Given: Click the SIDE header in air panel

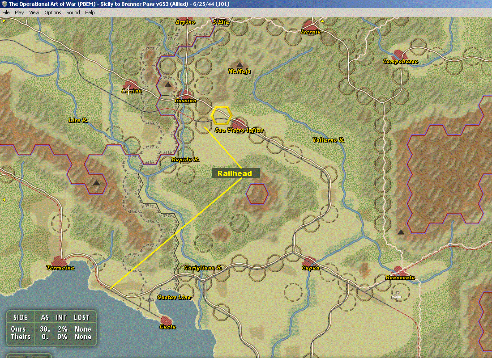Looking at the screenshot, I should (x=21, y=318).
